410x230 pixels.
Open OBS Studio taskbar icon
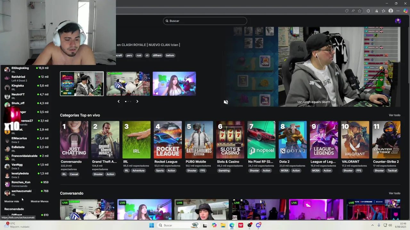point(250,225)
